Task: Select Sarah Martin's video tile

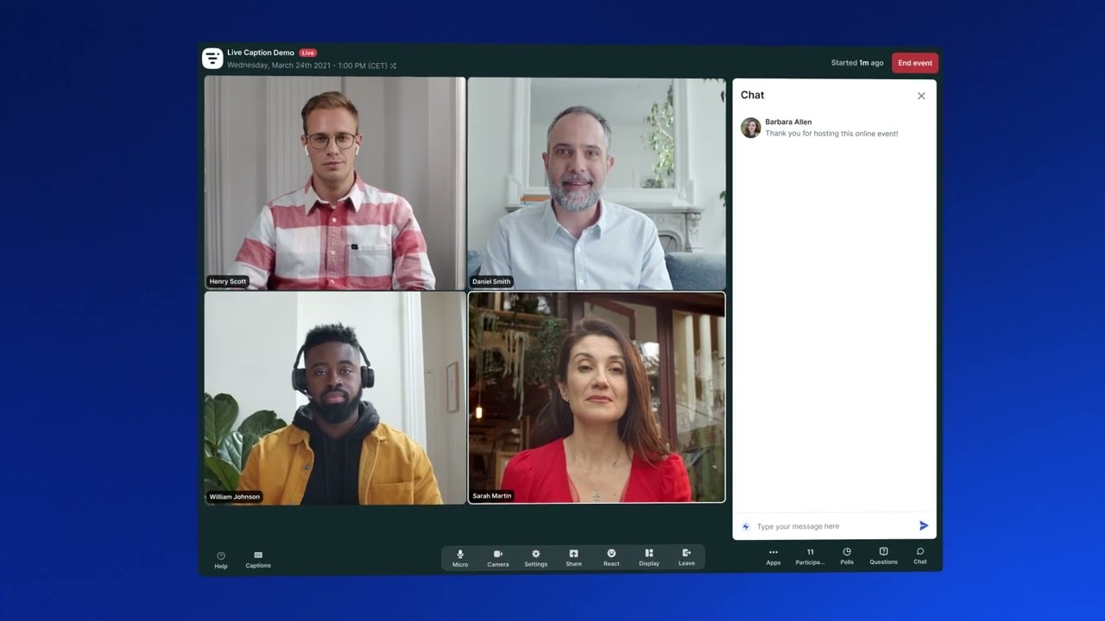Action: [x=597, y=398]
